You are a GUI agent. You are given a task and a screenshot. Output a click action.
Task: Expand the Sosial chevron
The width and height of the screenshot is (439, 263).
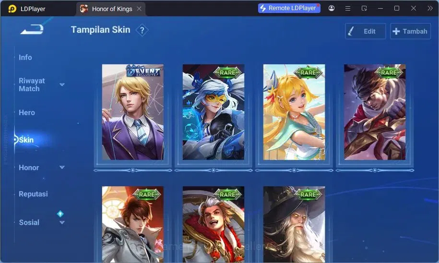coord(62,222)
